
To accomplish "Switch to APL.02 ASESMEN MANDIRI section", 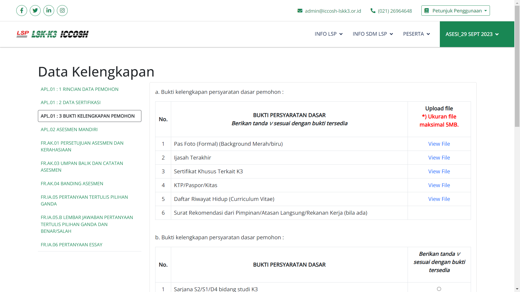I will [69, 130].
